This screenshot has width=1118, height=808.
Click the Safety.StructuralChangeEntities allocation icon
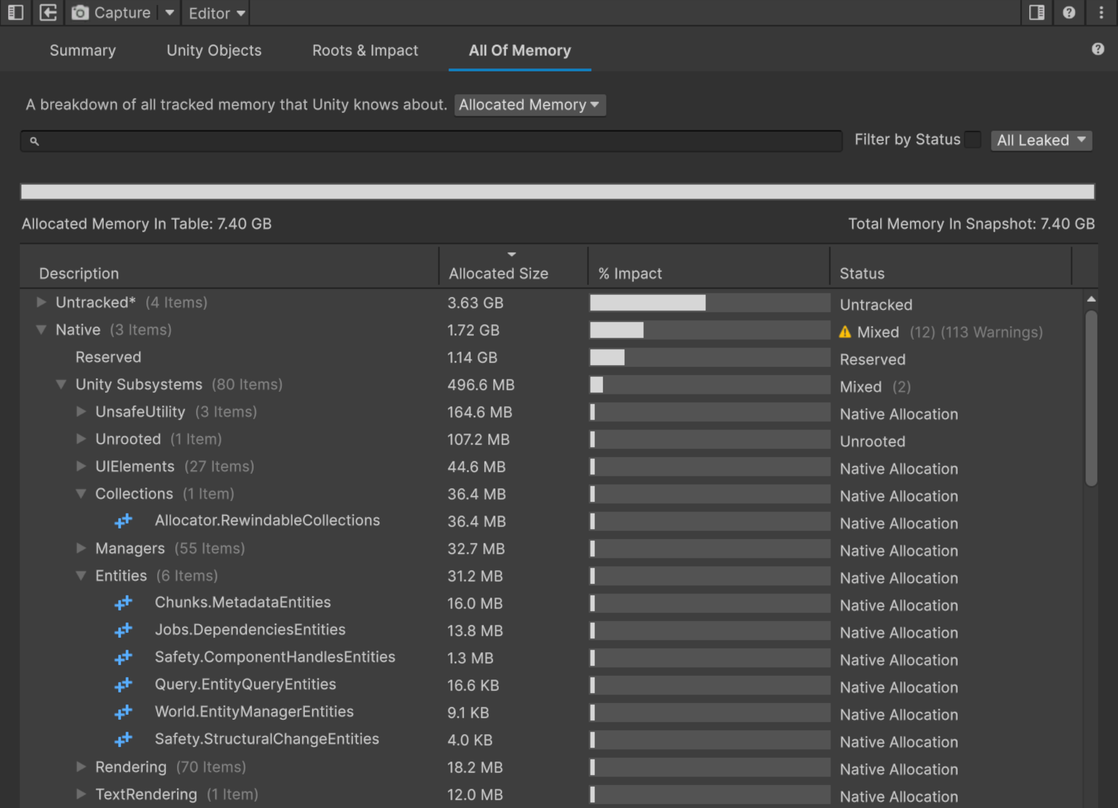124,740
